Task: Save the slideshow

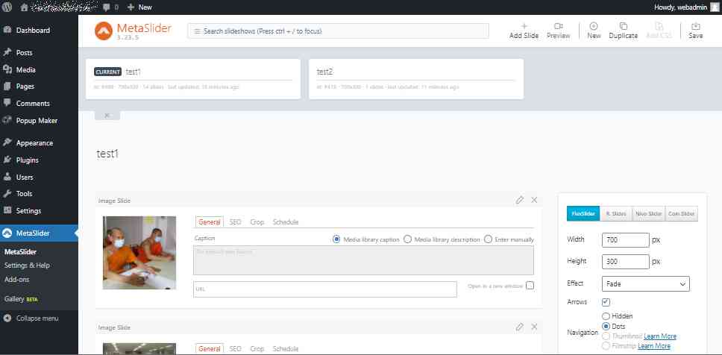Action: click(x=695, y=26)
